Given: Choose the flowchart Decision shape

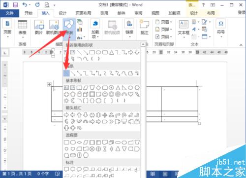Looking at the screenshot, I should pos(79,142).
